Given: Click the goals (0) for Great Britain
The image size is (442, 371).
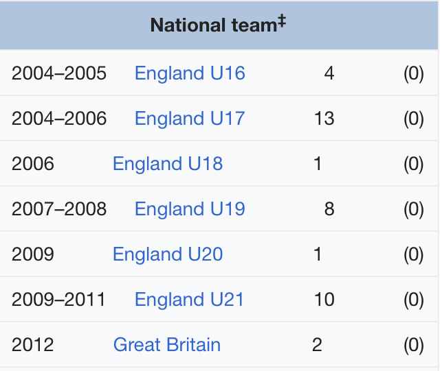Looking at the screenshot, I should pyautogui.click(x=414, y=345).
